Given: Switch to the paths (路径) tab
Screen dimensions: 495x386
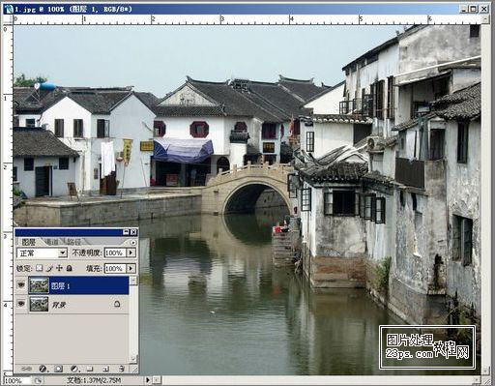Looking at the screenshot, I should click(74, 242).
